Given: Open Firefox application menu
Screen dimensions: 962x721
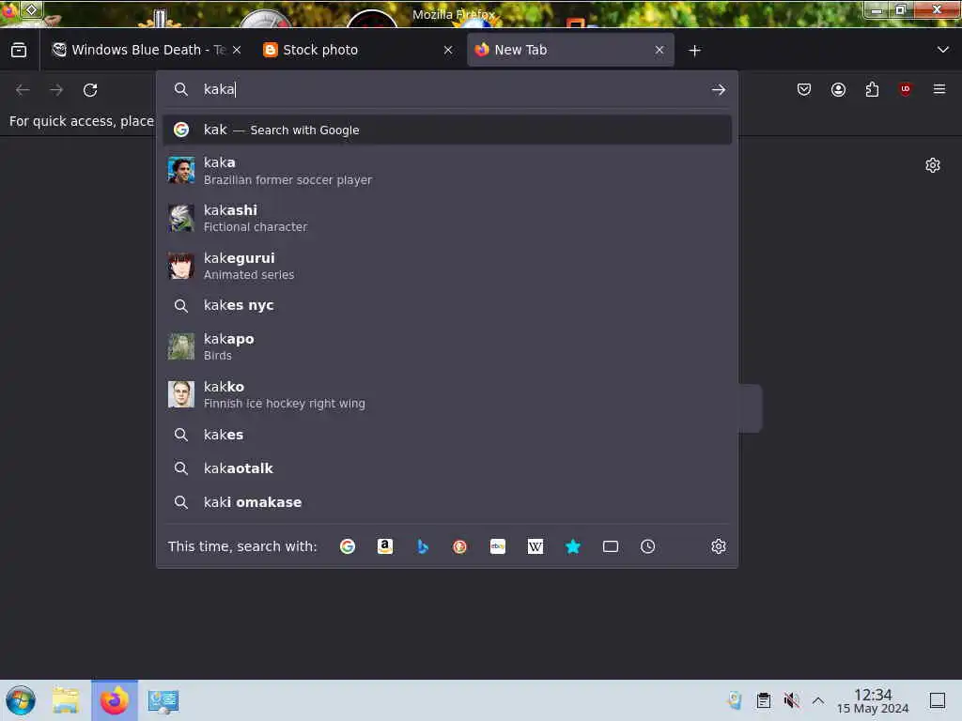Looking at the screenshot, I should click(939, 90).
